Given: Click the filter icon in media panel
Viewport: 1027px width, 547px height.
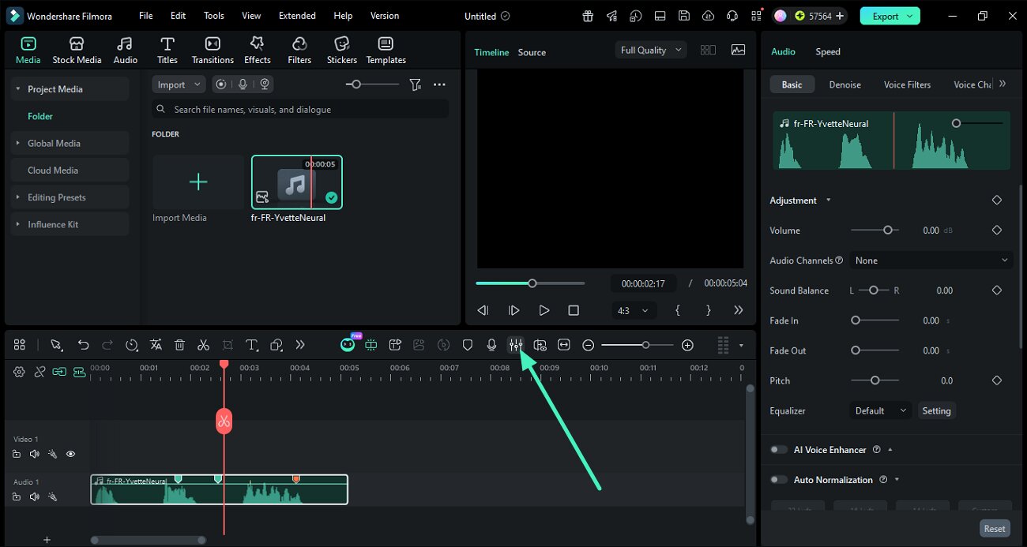Looking at the screenshot, I should point(415,84).
